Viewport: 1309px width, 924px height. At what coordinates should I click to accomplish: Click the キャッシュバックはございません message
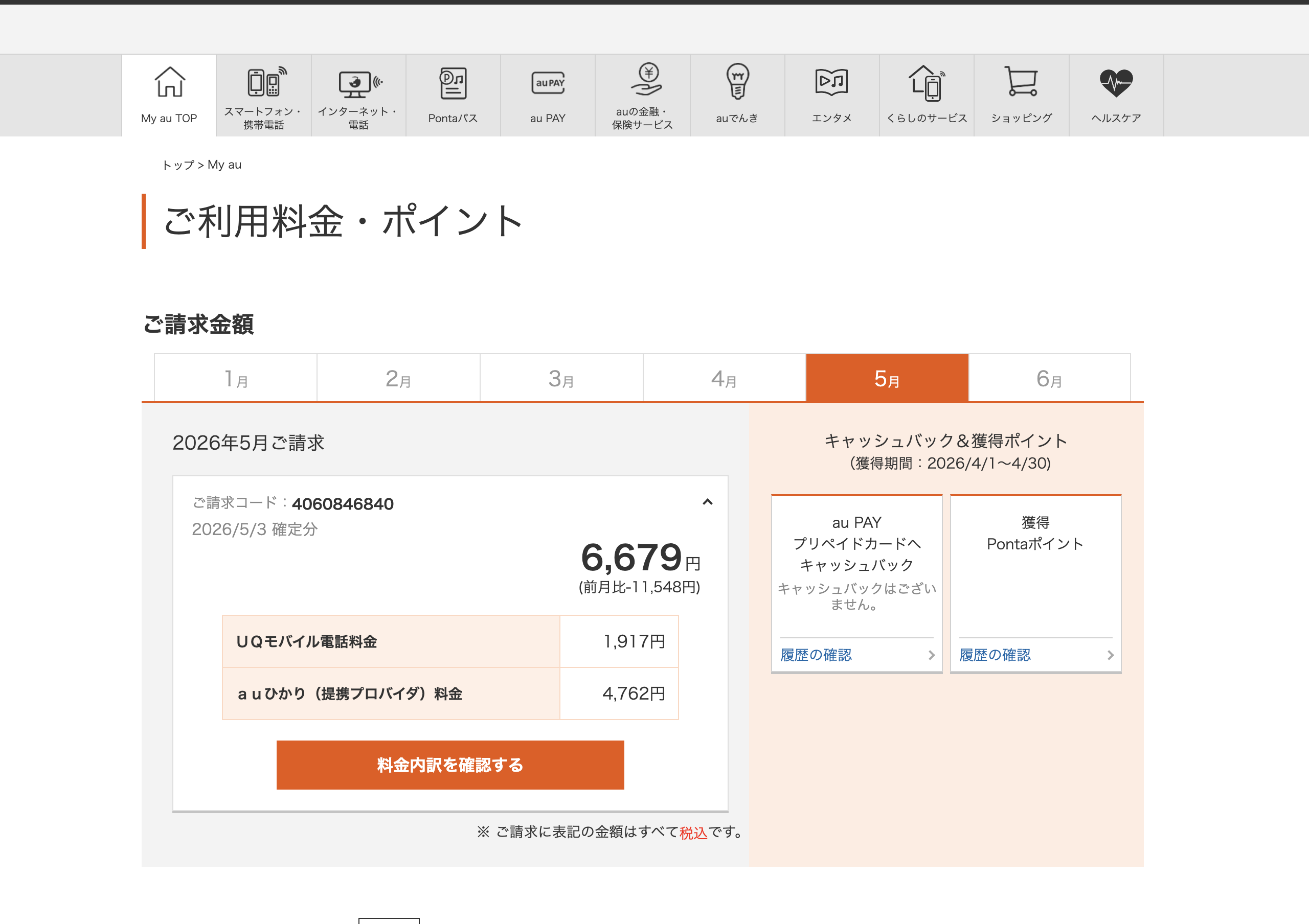(856, 596)
